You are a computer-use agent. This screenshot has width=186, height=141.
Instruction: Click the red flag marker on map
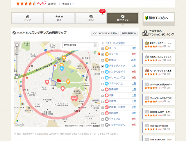(x=59, y=81)
